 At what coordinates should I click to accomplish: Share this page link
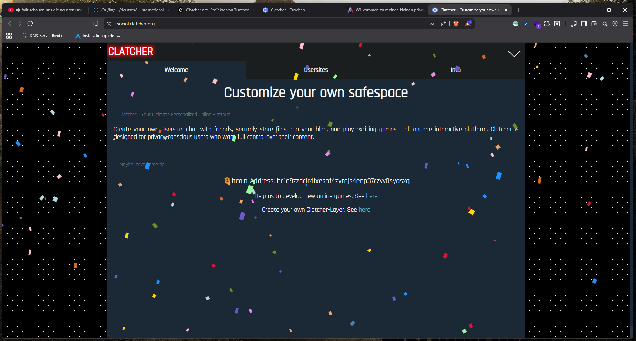click(x=444, y=24)
